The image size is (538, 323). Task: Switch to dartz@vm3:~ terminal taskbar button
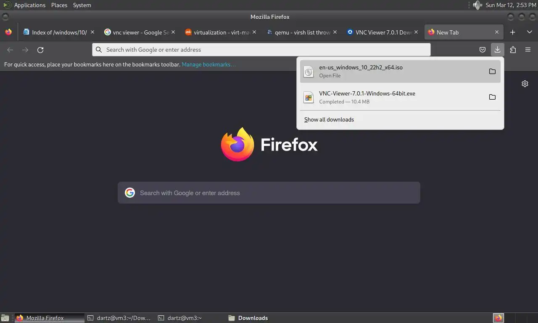[190, 318]
